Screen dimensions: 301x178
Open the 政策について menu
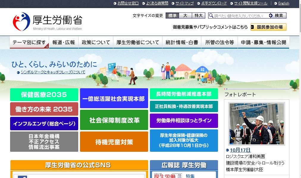96,42
